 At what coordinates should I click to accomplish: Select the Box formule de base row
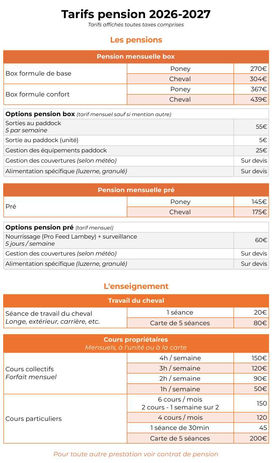point(136,74)
